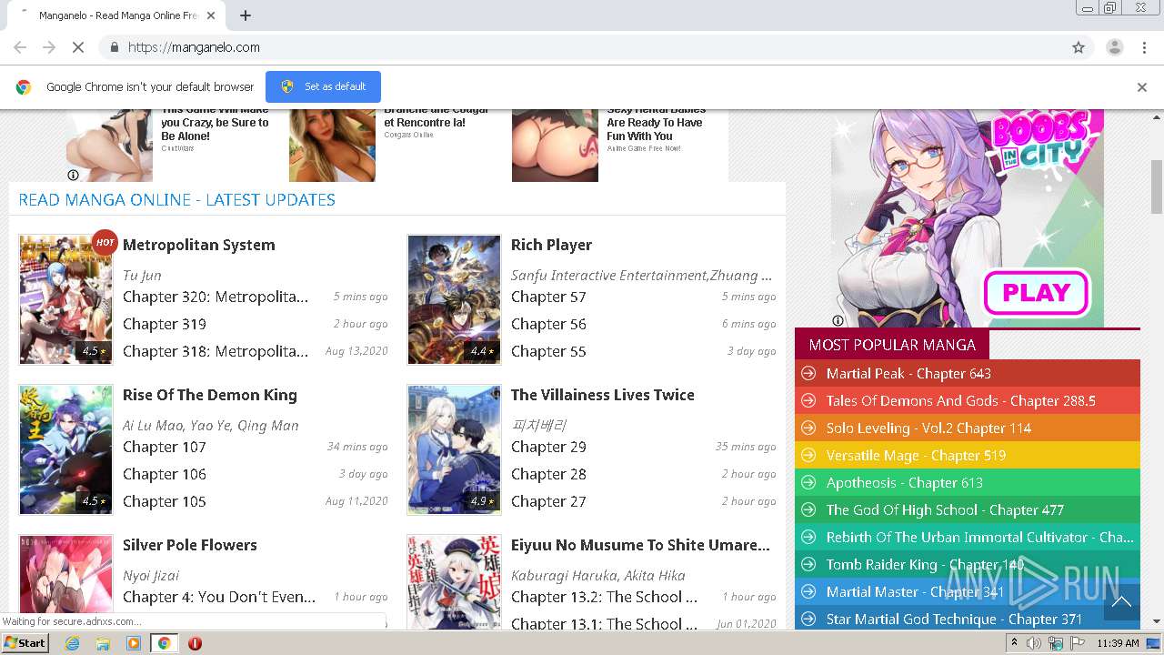
Task: Open the Chrome profile avatar icon
Action: click(1114, 47)
